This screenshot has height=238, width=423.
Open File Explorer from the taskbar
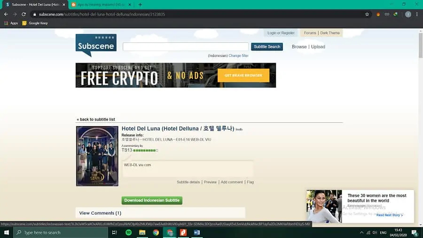(x=142, y=232)
